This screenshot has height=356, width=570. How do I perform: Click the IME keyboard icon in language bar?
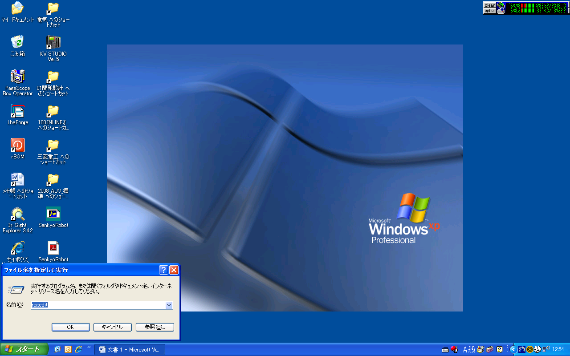[x=445, y=350]
